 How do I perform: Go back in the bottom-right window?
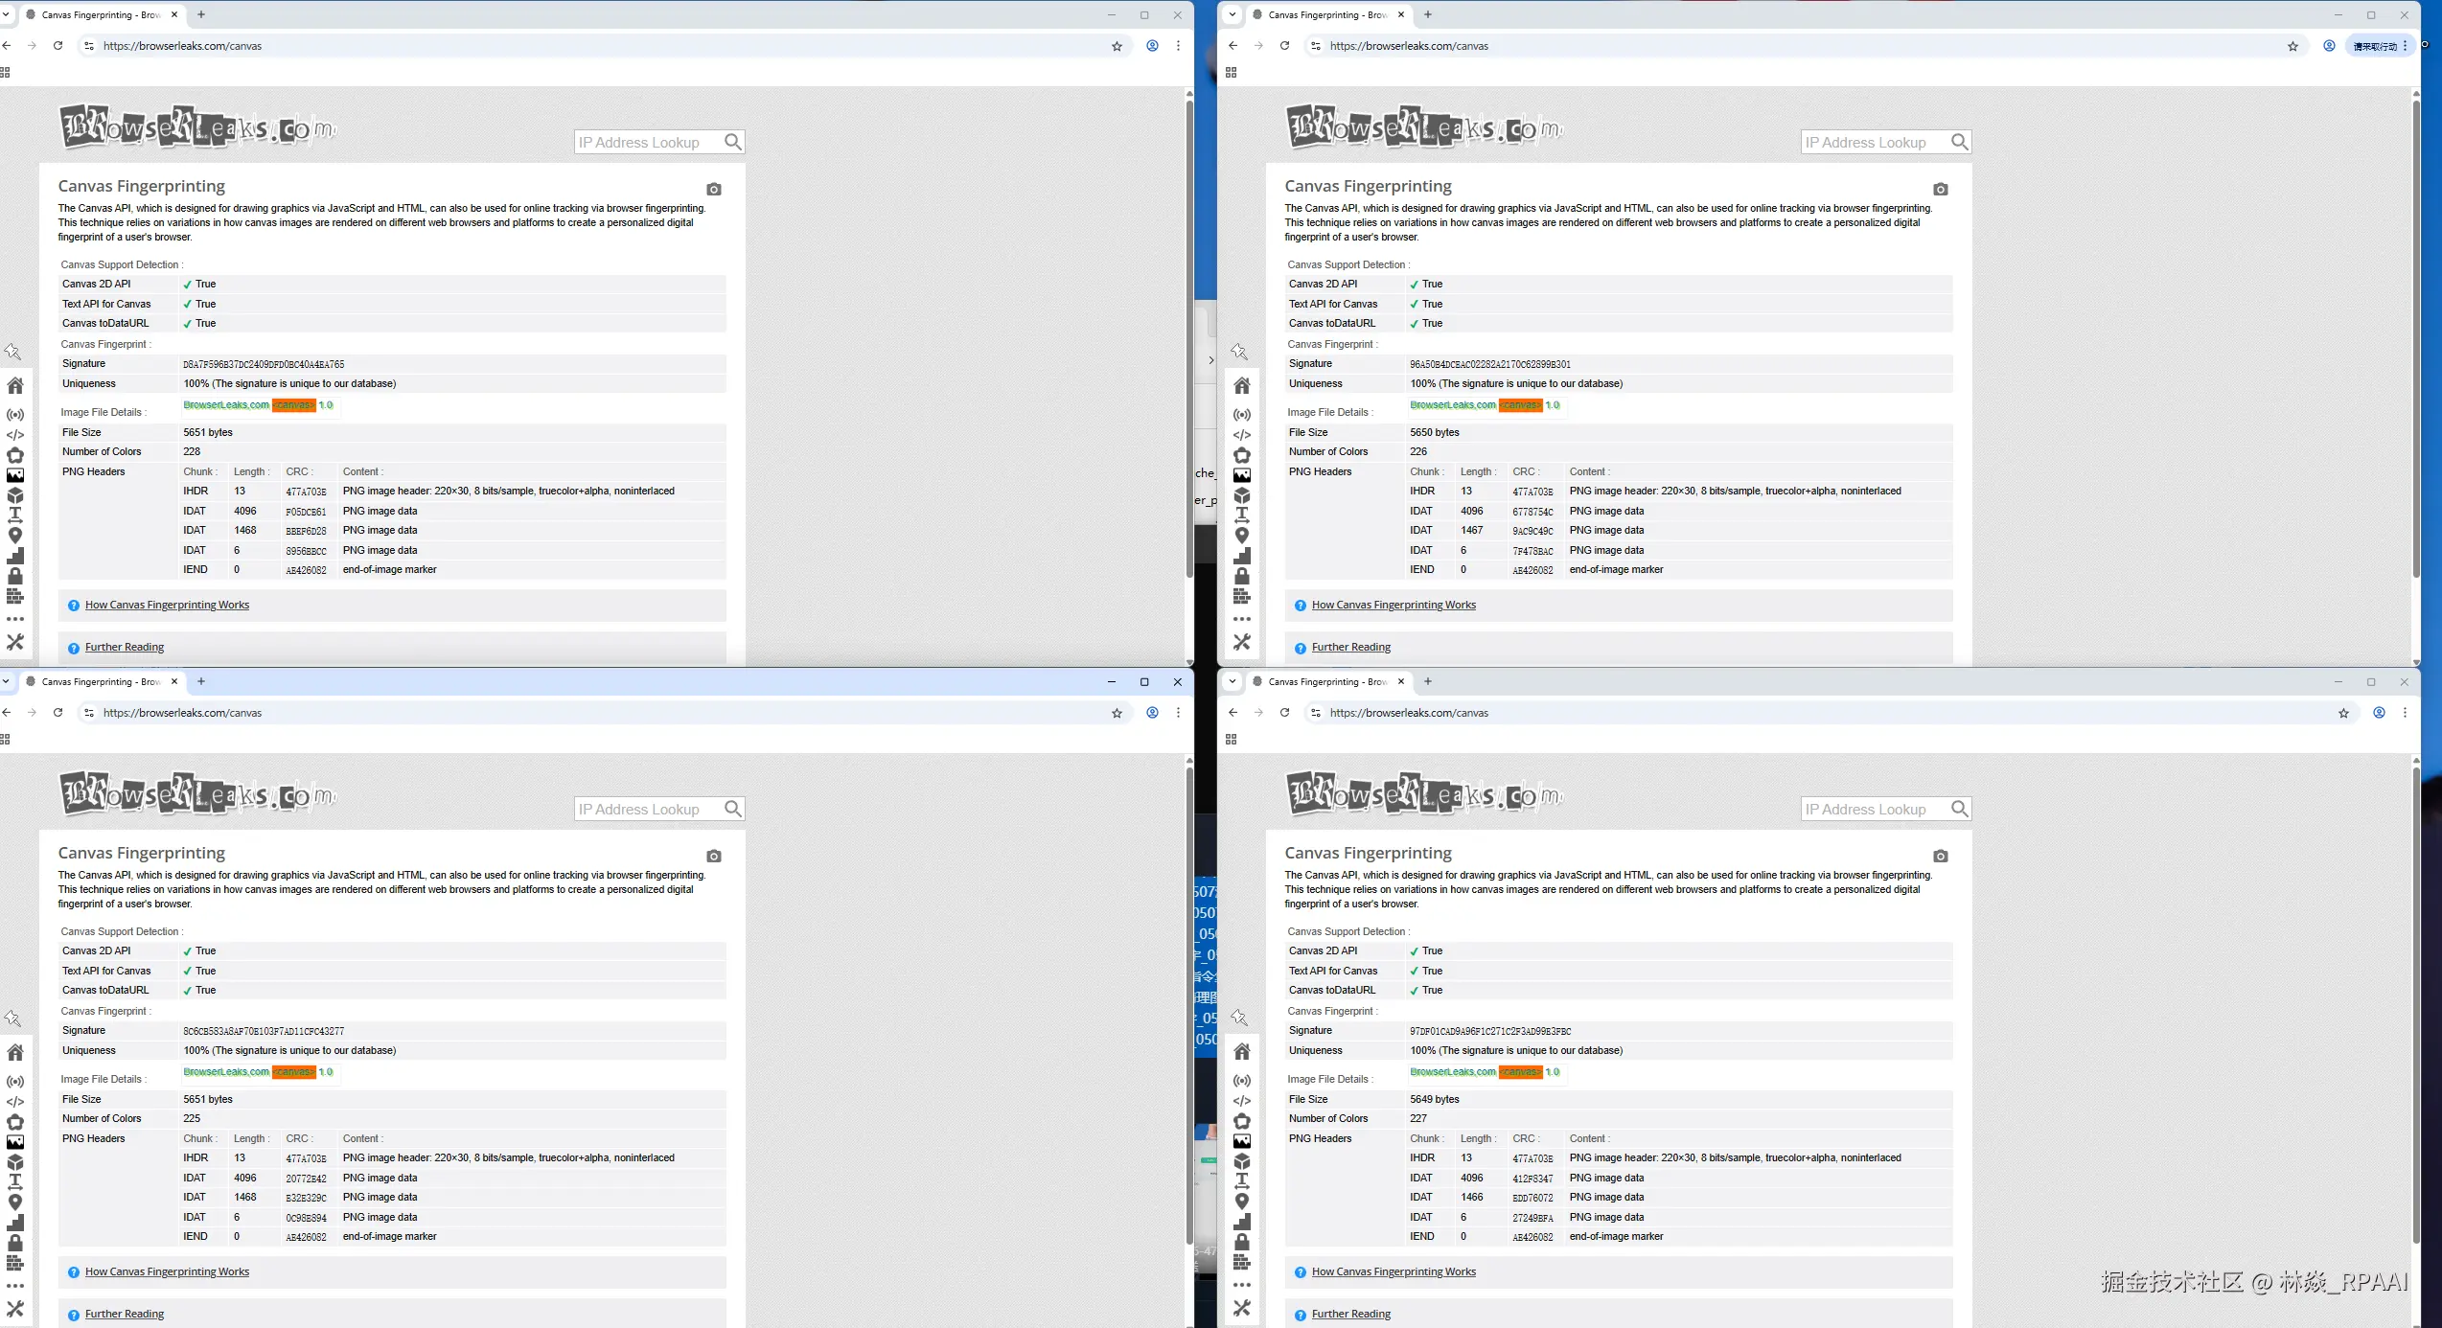[1233, 713]
